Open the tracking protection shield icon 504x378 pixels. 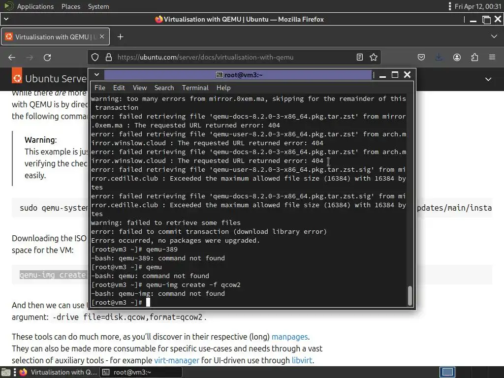[95, 57]
